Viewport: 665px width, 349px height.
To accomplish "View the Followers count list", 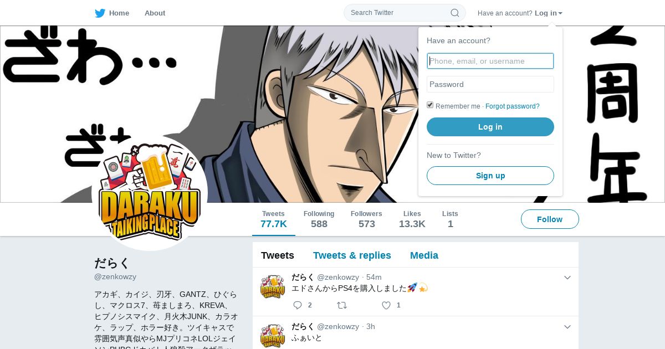I will 366,219.
